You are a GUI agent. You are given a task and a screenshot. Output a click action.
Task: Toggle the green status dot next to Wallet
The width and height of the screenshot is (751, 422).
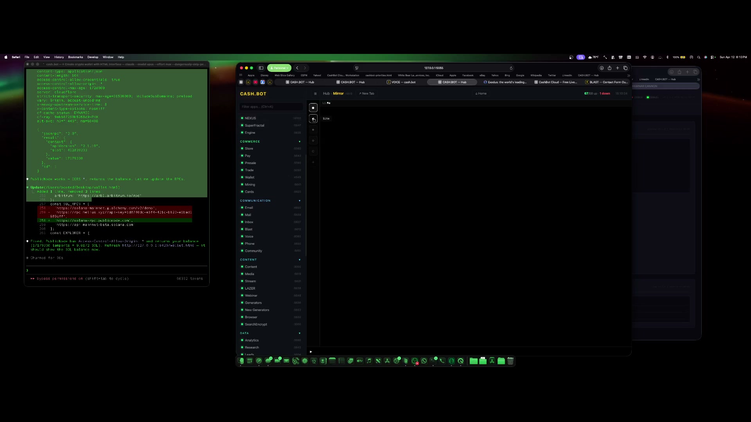(x=243, y=177)
